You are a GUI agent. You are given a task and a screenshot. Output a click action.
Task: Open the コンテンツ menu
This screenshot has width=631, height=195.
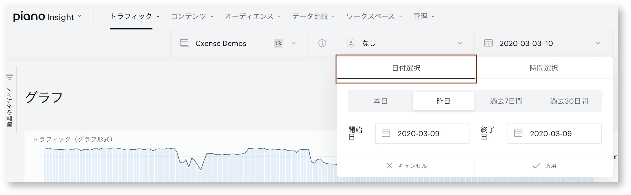tap(192, 16)
